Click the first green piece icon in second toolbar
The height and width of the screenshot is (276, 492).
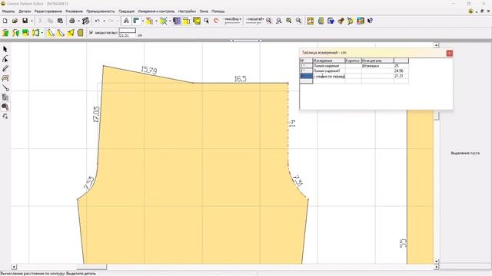(5, 32)
